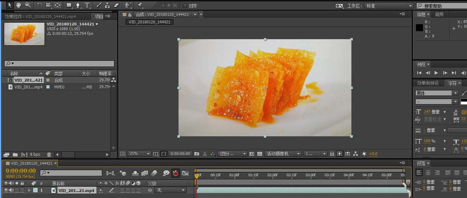Open the 25% magnification dropdown

pos(140,154)
